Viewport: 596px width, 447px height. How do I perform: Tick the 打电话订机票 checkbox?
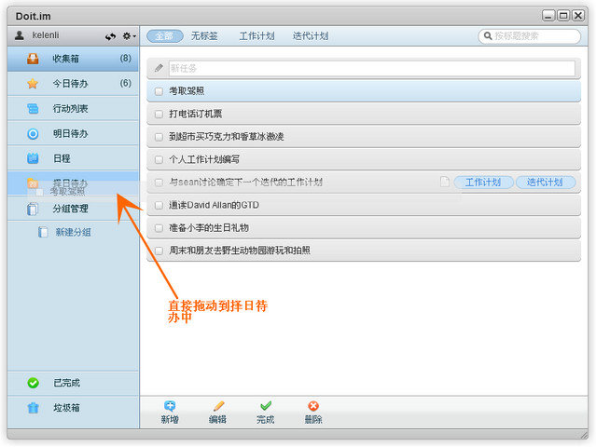159,115
